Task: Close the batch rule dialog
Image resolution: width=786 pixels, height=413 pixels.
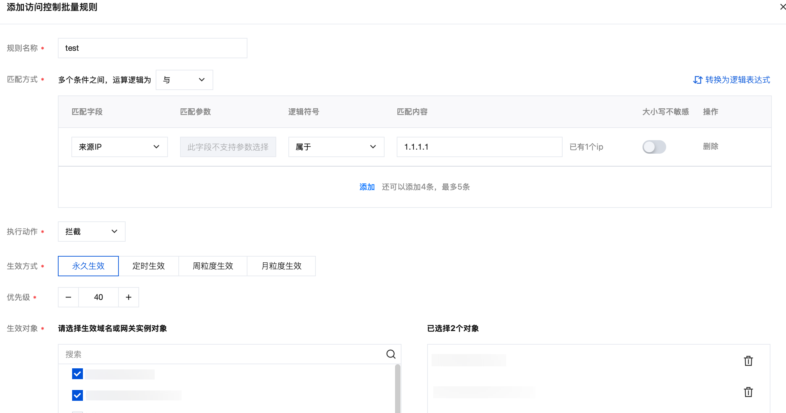Action: [783, 7]
